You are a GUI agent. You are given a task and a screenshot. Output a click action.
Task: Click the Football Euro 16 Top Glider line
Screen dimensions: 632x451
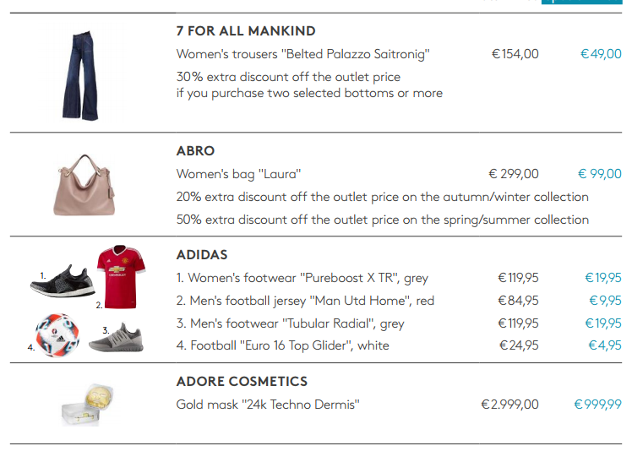tap(282, 345)
